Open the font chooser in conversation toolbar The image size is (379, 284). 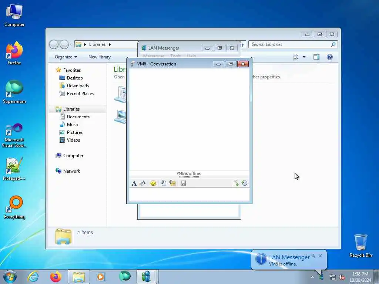coord(134,183)
